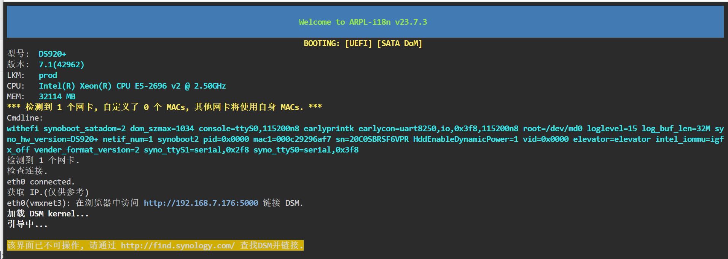728x259 pixels.
Task: Click the yellow MACs warning line
Action: [x=164, y=107]
